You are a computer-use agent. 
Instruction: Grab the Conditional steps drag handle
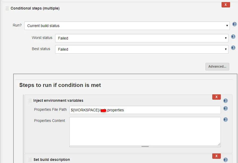[7, 8]
